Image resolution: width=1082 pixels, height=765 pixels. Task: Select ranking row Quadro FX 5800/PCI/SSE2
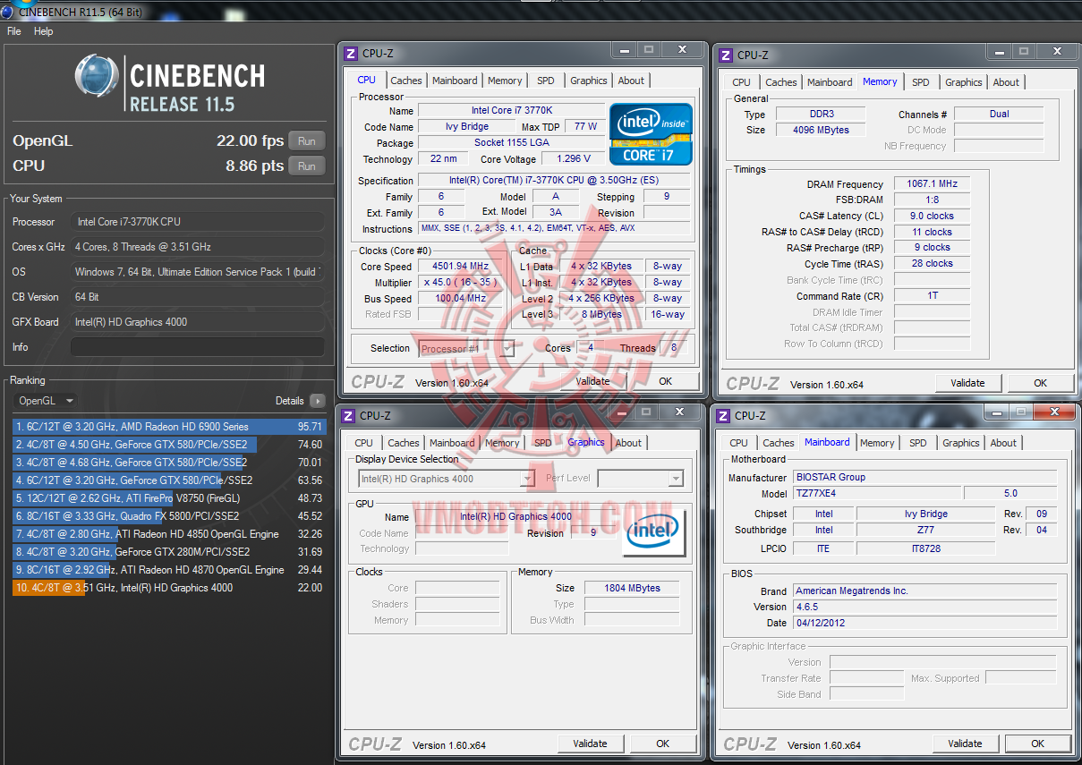tap(169, 516)
